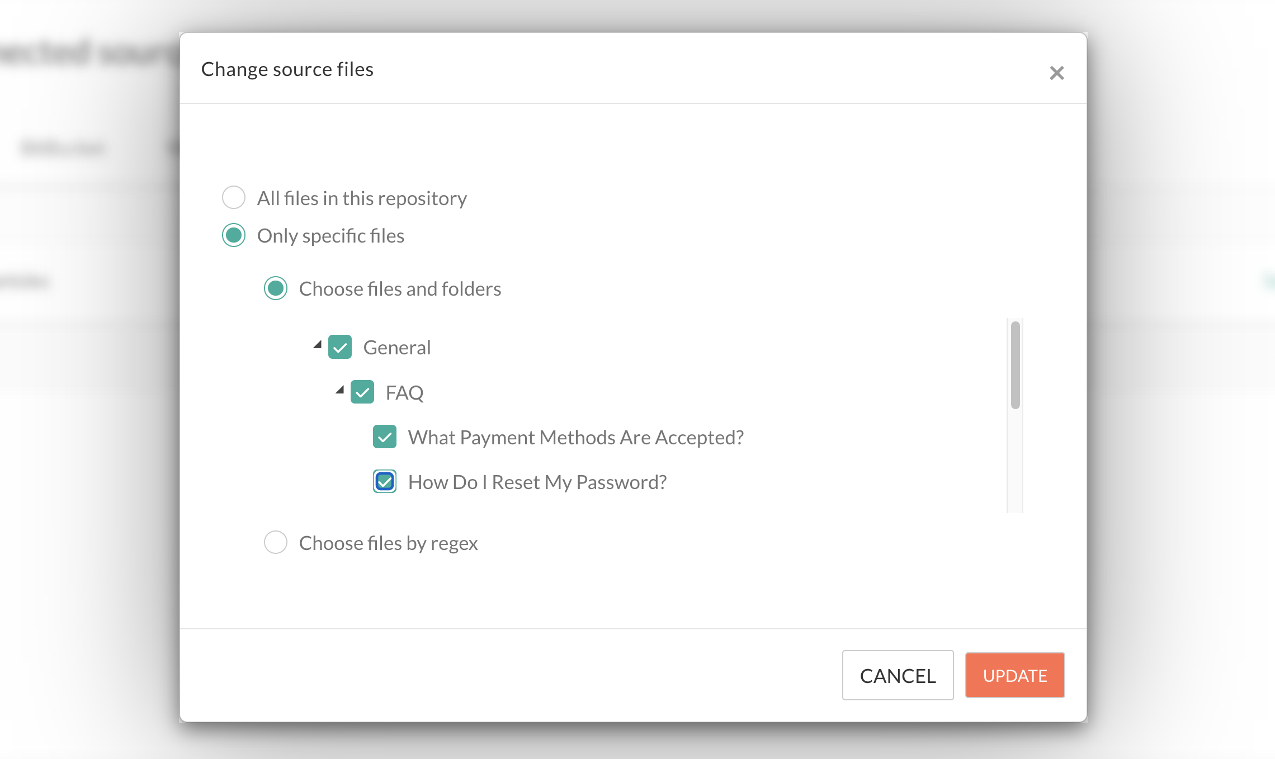Click the checkbox icon for How Do I Reset

coord(385,481)
